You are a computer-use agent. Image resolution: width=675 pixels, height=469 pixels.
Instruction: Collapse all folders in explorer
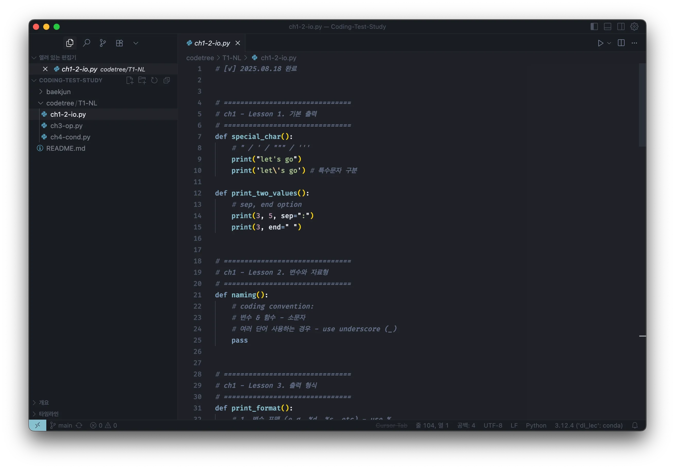click(x=167, y=80)
